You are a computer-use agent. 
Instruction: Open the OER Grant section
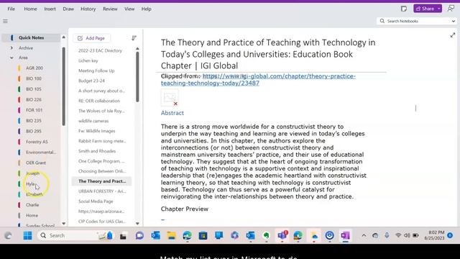36,163
